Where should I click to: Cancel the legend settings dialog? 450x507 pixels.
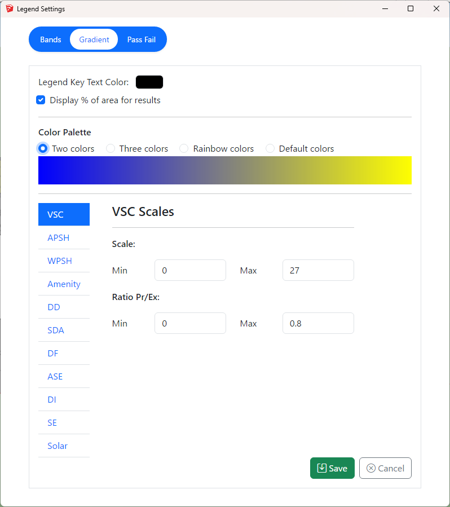tap(385, 468)
